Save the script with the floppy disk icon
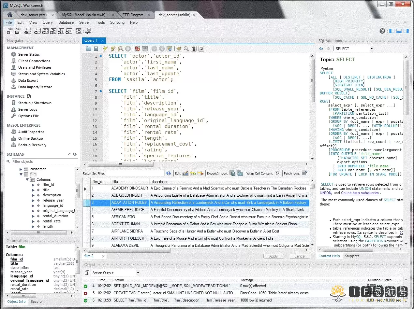Screen dimensions: 414x309 tap(96, 49)
